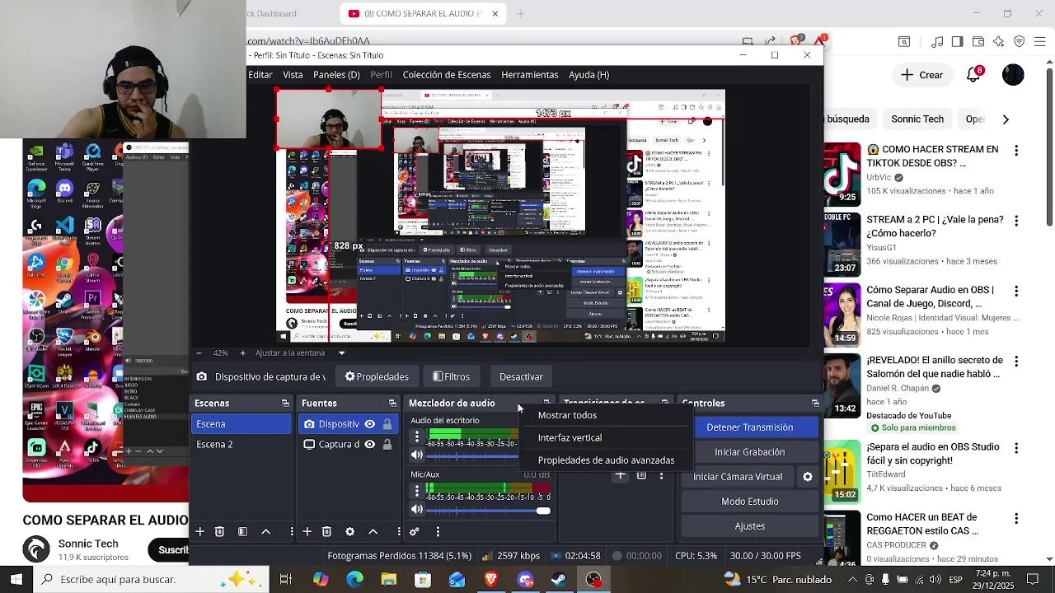Click Modo Estudio button
Screen dimensions: 1055x593
[750, 502]
